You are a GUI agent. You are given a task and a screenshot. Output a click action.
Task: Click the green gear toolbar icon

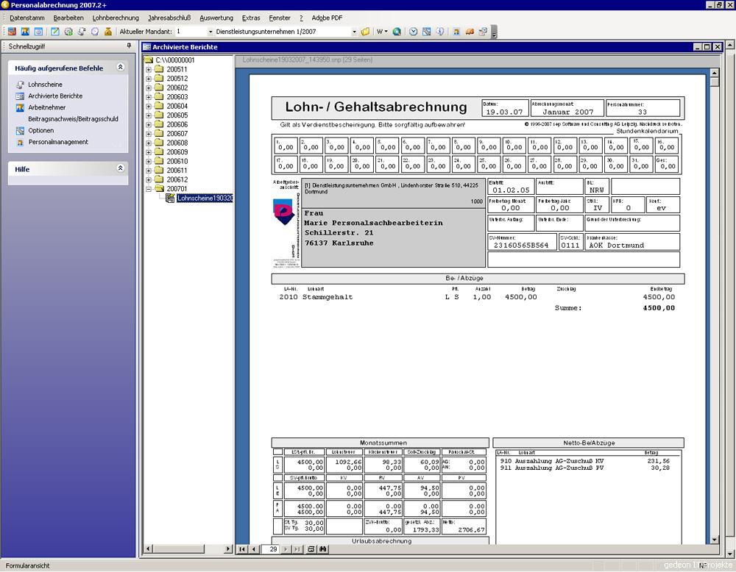click(x=68, y=32)
